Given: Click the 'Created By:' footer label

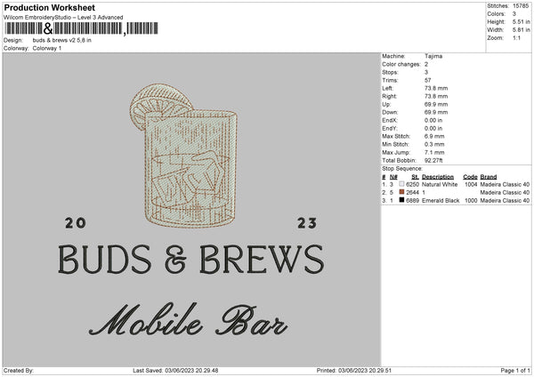Looking at the screenshot, I should 19,371.
